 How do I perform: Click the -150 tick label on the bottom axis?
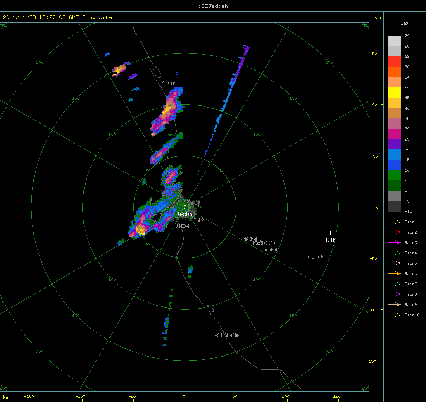coord(29,396)
